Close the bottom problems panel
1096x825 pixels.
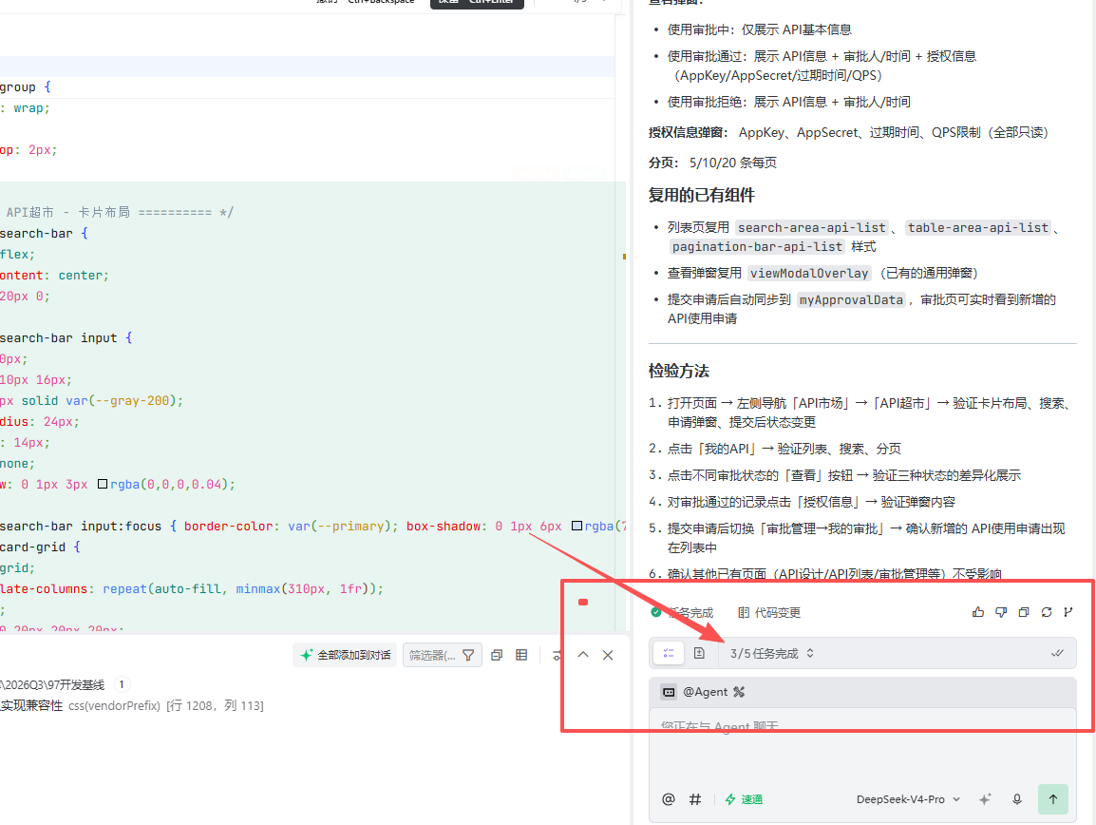[x=608, y=655]
